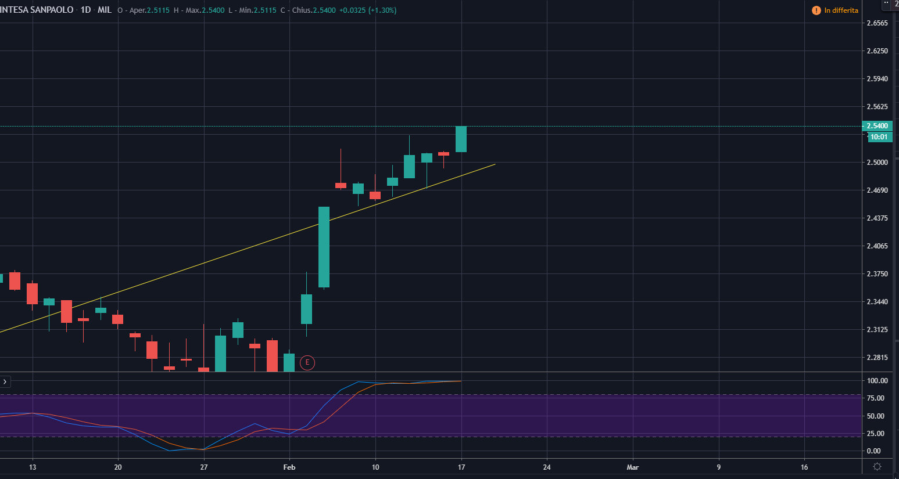This screenshot has height=479, width=899.
Task: Click the '20' date on time axis
Action: pos(118,467)
